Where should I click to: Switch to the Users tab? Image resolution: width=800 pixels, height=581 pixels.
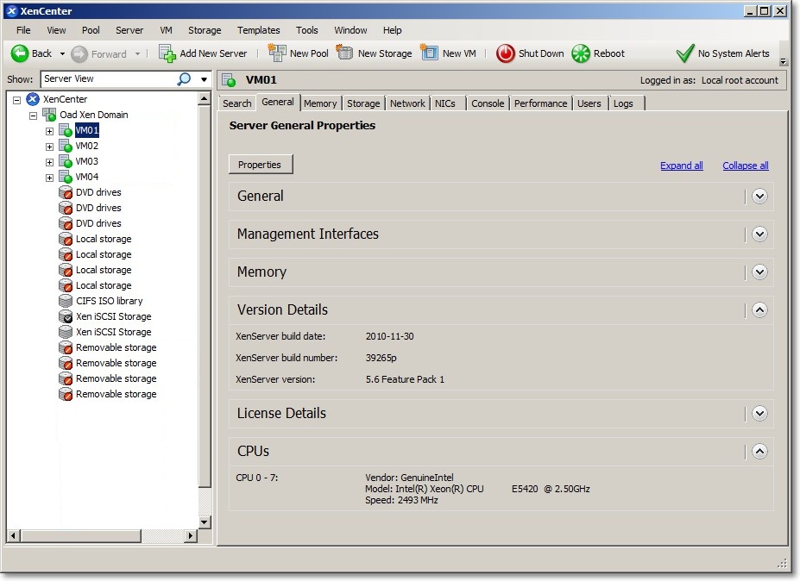589,103
